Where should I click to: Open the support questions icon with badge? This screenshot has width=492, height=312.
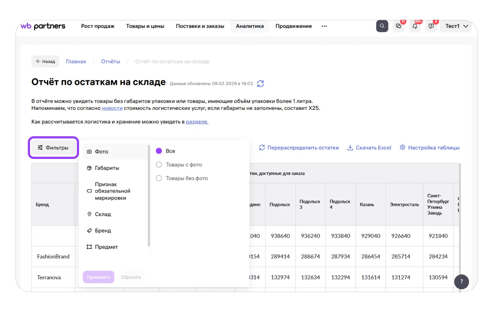pyautogui.click(x=431, y=26)
